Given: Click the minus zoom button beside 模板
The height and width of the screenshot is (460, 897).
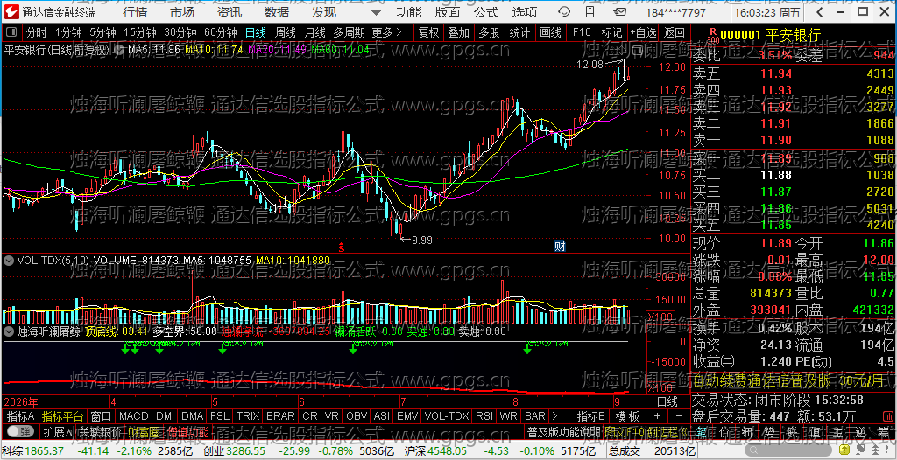Looking at the screenshot, I should [679, 416].
